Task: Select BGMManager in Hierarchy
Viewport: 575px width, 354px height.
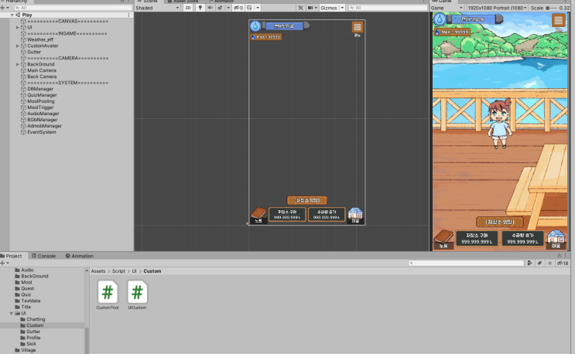Action: (x=42, y=120)
